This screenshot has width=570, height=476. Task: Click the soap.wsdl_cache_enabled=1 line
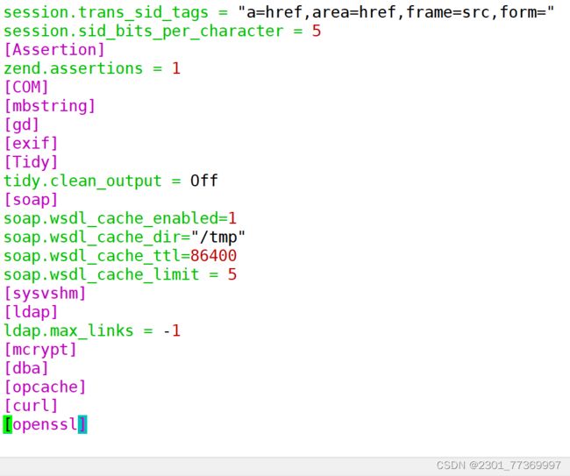coord(120,218)
